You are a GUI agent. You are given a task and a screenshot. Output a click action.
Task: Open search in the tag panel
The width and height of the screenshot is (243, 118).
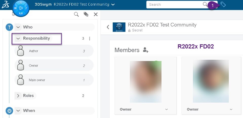(x=76, y=15)
